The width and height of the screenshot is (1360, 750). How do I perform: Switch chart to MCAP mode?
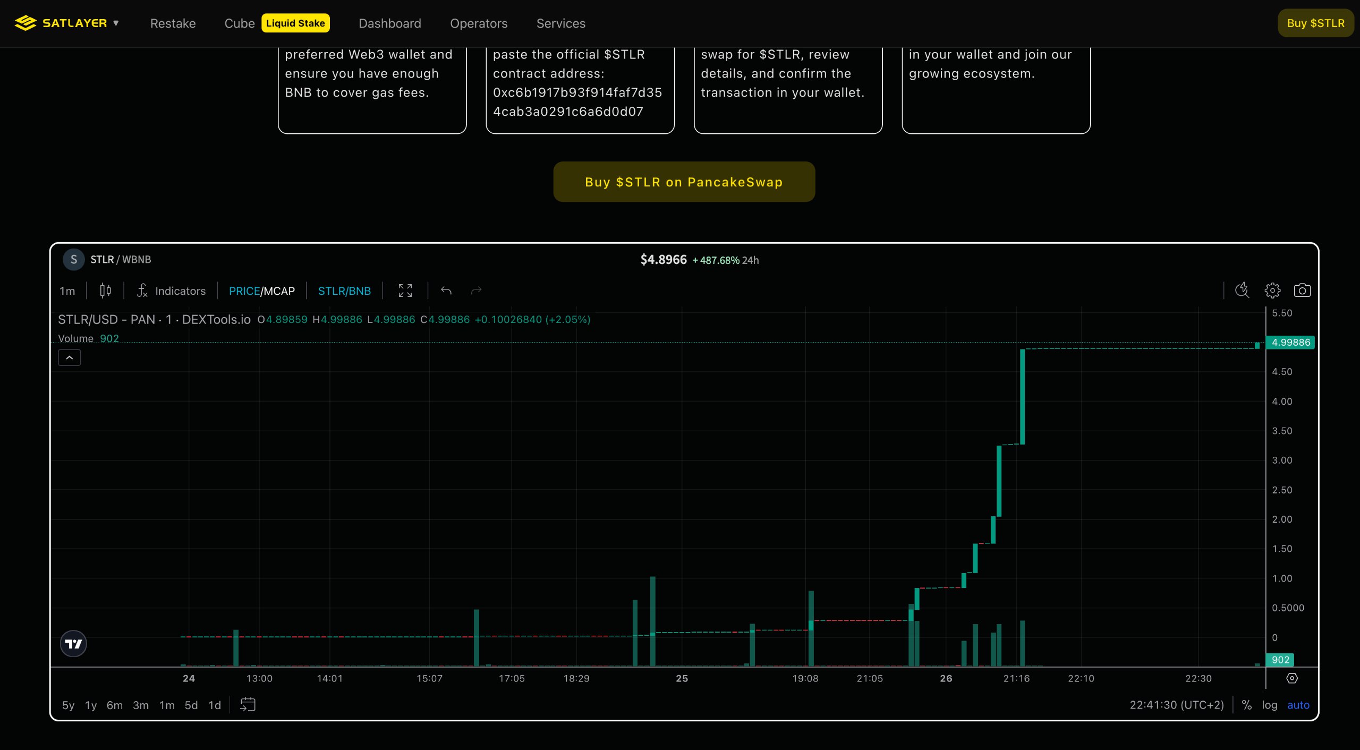pyautogui.click(x=279, y=291)
